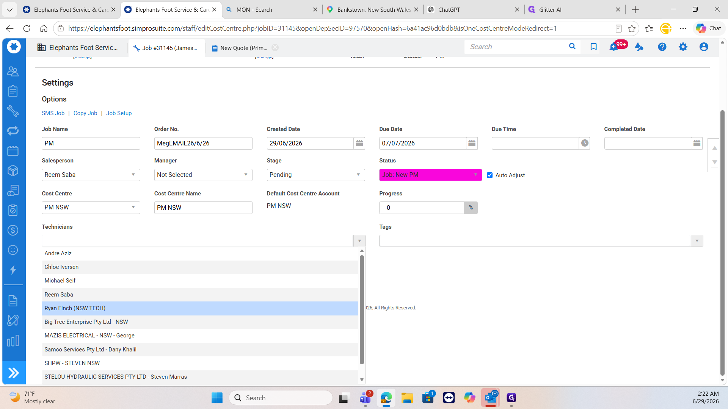Collapse the Technicians dropdown arrow
Viewport: 728px width, 409px height.
pyautogui.click(x=359, y=241)
